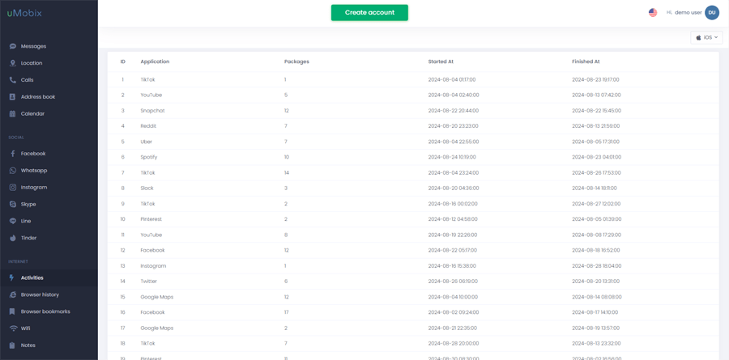Click the Started At column header
The image size is (729, 360).
coord(441,61)
